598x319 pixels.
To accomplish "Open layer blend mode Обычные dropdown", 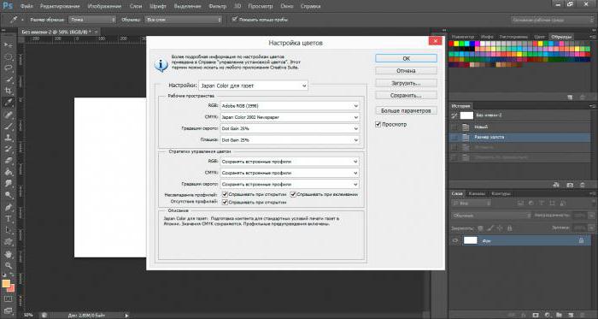I will (x=491, y=216).
